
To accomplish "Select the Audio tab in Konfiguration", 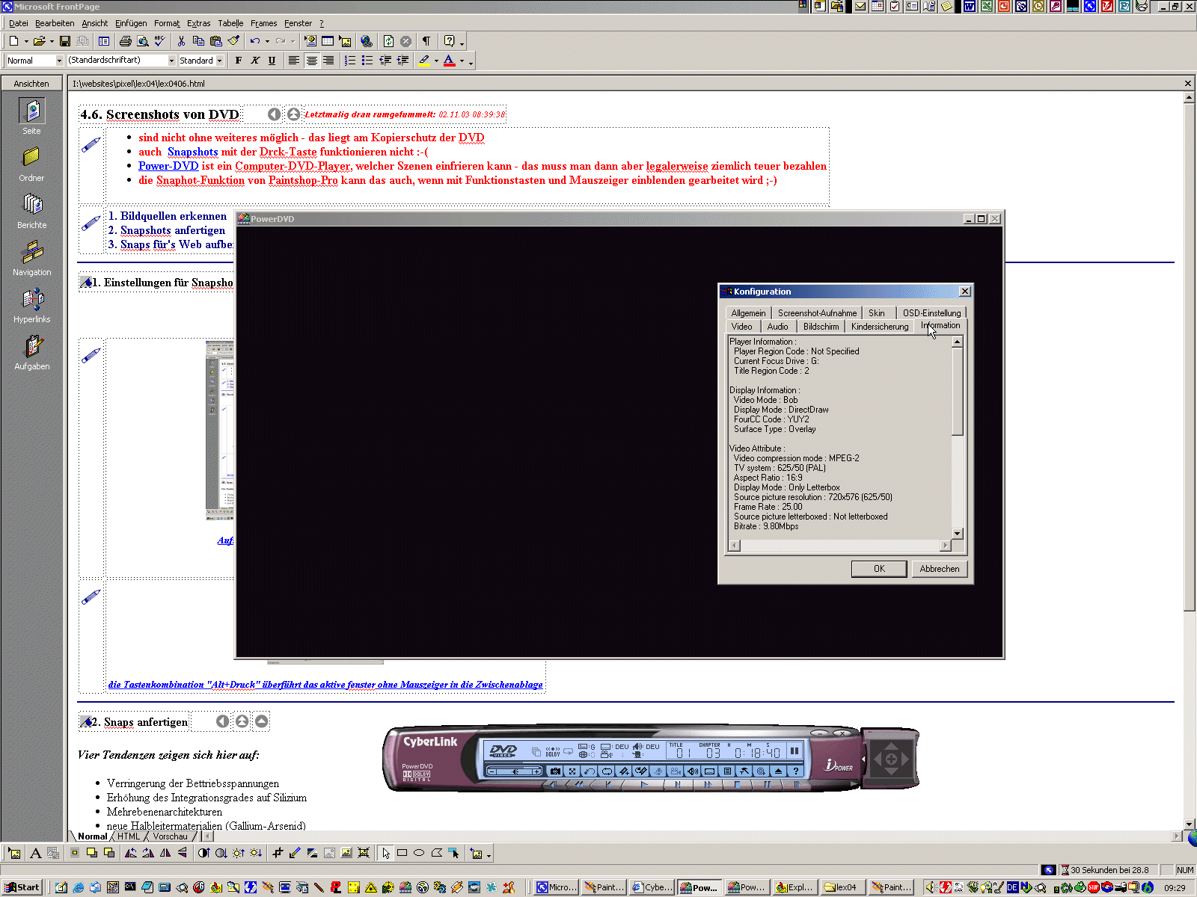I will point(777,327).
